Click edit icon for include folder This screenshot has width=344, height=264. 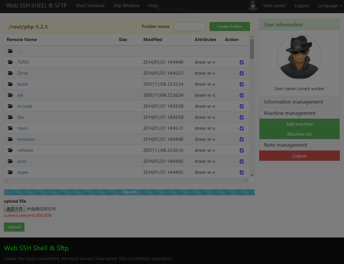[x=242, y=106]
